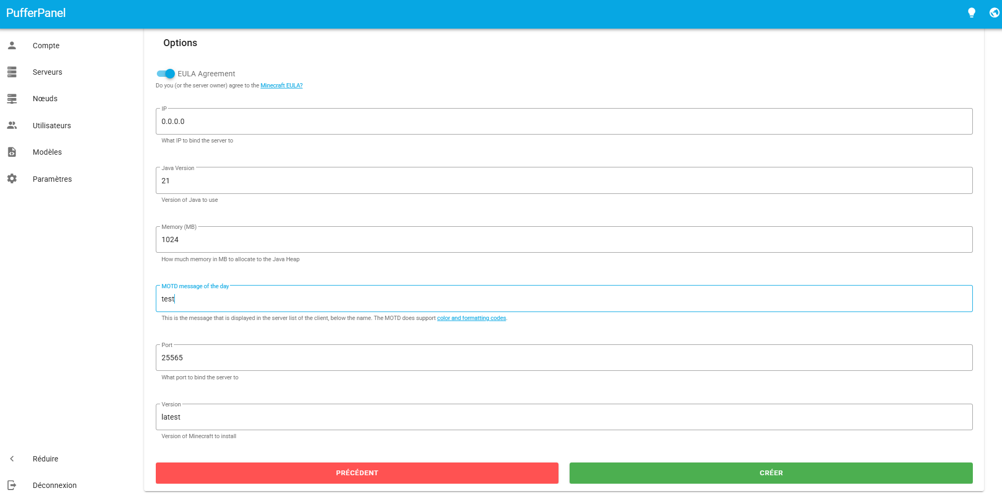This screenshot has height=498, width=1002.
Task: Click the Modèles file icon
Action: pyautogui.click(x=12, y=152)
